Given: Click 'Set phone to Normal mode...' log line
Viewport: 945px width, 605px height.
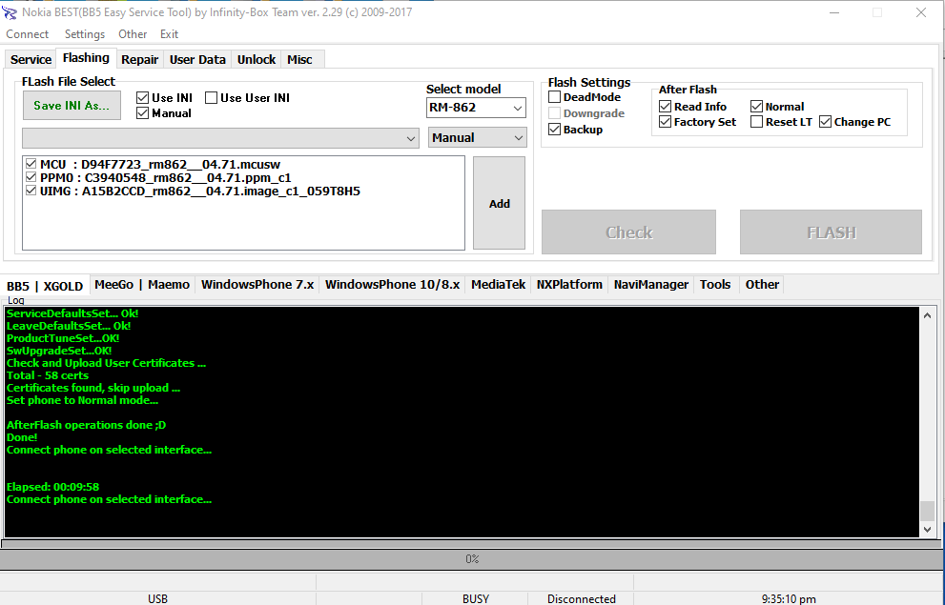Looking at the screenshot, I should 83,400.
